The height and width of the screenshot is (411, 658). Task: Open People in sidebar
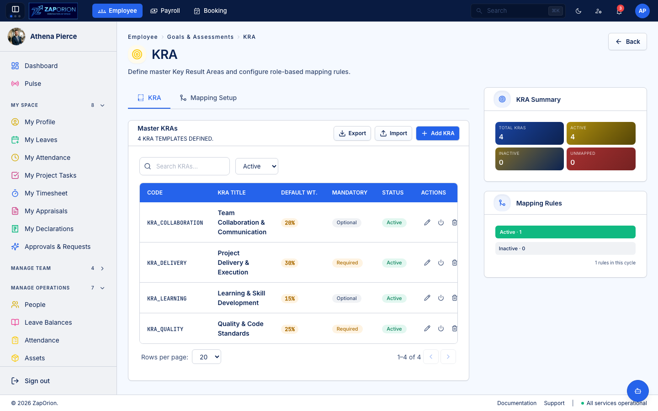[x=58, y=305]
